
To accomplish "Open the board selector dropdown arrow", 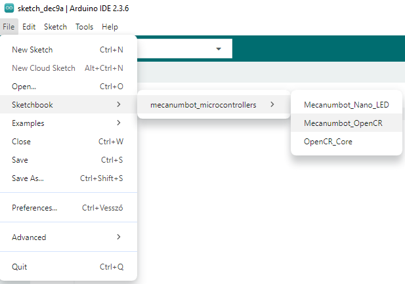I will (x=219, y=49).
